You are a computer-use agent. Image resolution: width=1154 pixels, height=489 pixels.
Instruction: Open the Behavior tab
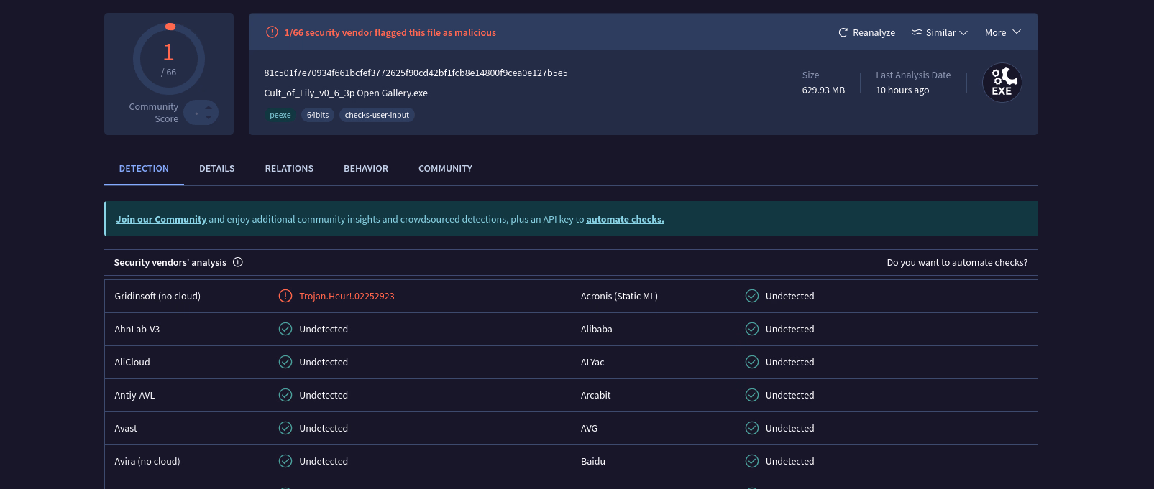(x=366, y=169)
